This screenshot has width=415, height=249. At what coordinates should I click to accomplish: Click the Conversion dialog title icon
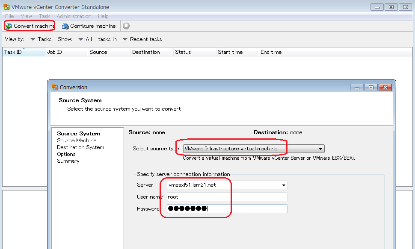click(55, 87)
